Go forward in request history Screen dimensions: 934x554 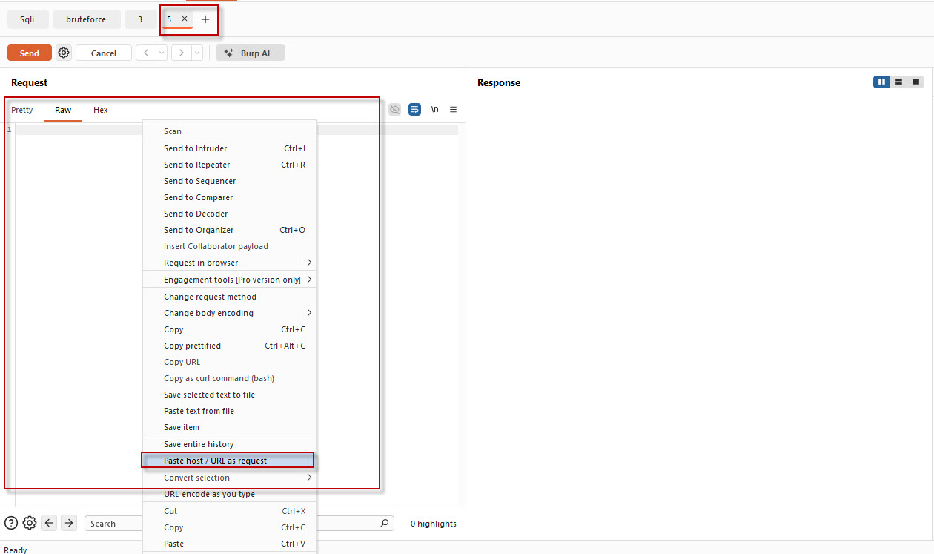(182, 53)
